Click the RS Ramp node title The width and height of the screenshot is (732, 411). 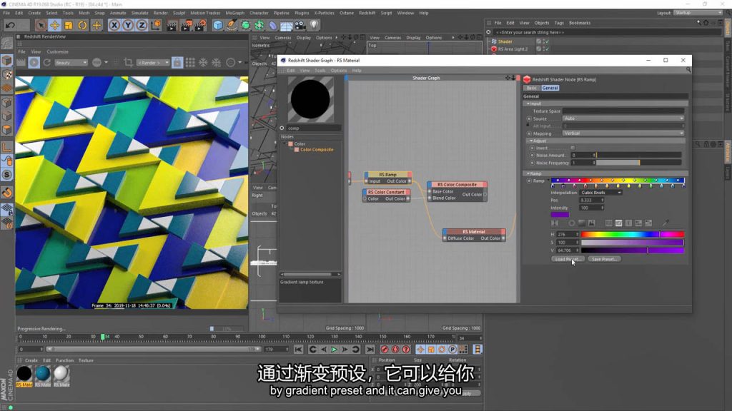pyautogui.click(x=388, y=175)
